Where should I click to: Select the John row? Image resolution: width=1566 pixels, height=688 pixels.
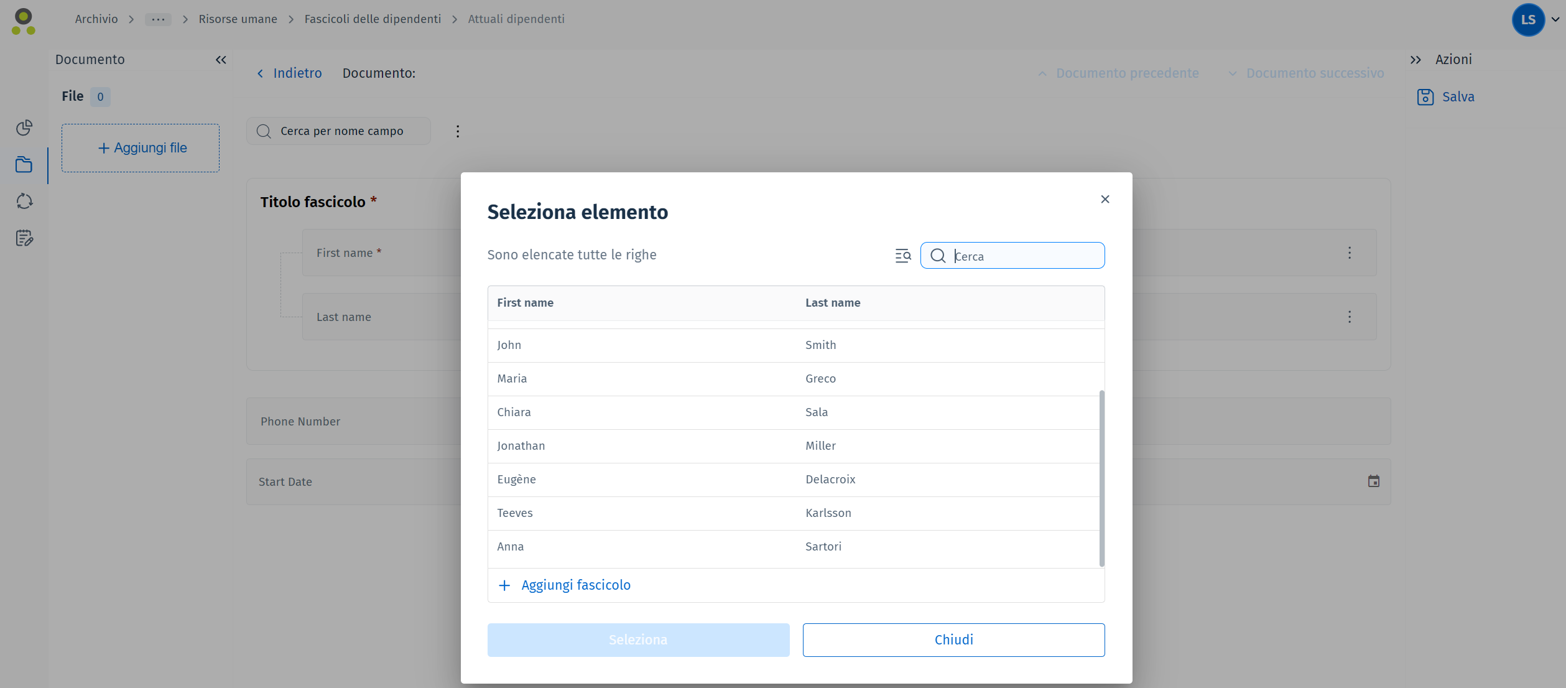coord(794,345)
